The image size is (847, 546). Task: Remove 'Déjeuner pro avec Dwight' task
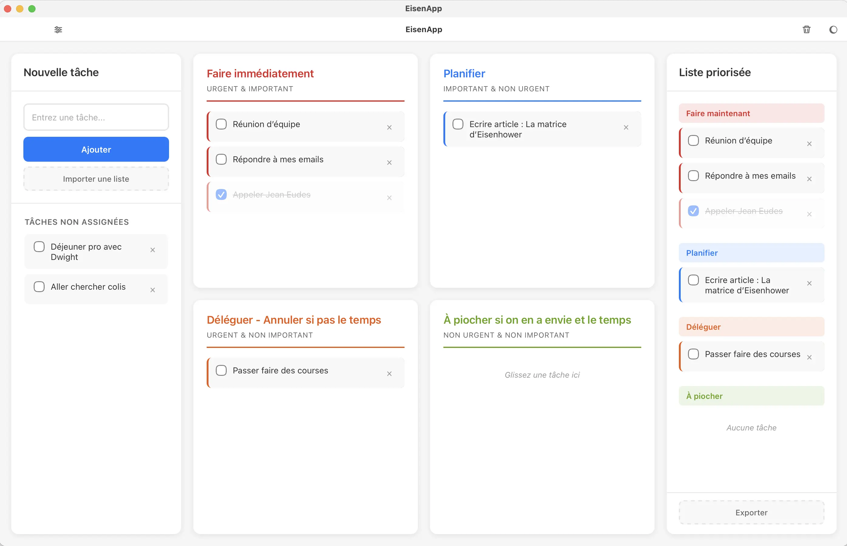pyautogui.click(x=153, y=250)
